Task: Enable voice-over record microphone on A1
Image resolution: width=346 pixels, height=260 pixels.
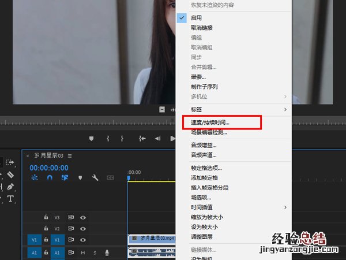Action: coord(107,252)
